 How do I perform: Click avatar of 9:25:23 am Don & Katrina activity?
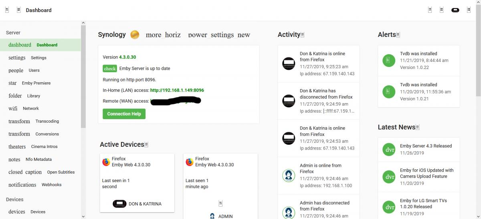[x=289, y=64]
